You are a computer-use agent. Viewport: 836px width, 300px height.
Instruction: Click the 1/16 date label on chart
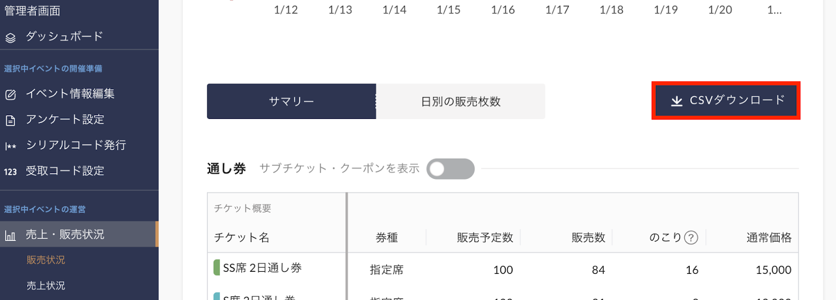[x=503, y=10]
